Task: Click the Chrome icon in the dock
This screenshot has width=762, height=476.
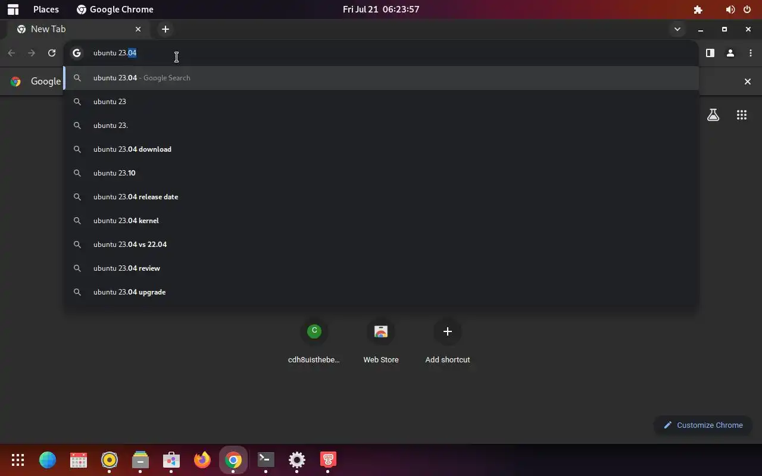Action: (233, 459)
